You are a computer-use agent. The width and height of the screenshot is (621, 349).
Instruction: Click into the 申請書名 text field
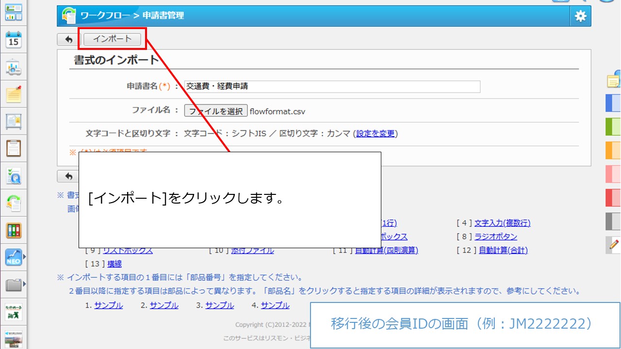(x=332, y=86)
